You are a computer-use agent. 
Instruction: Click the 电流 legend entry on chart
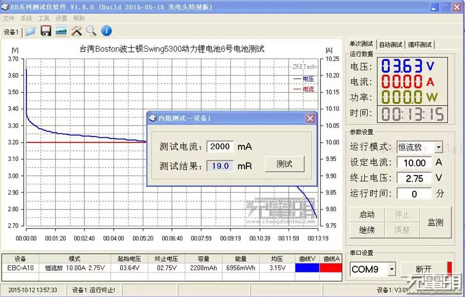pos(304,89)
